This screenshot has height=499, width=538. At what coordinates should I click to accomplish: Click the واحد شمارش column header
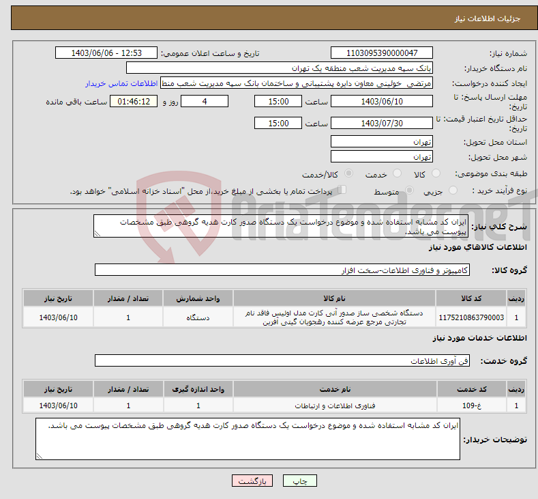click(198, 298)
